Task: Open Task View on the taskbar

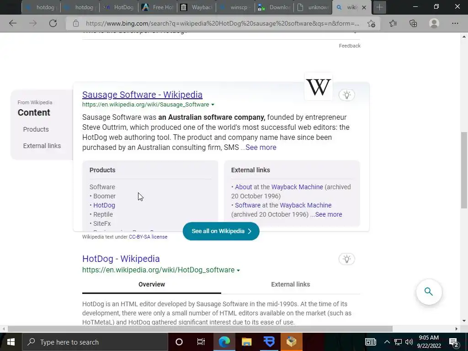Action: tap(201, 342)
